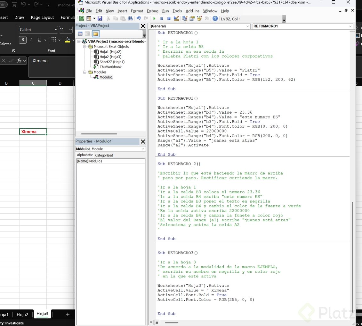362x326 pixels.
Task: Click the yellow fill color bucket
Action: [67, 40]
